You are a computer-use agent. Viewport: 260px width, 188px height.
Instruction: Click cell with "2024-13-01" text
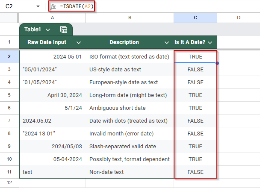(53, 133)
